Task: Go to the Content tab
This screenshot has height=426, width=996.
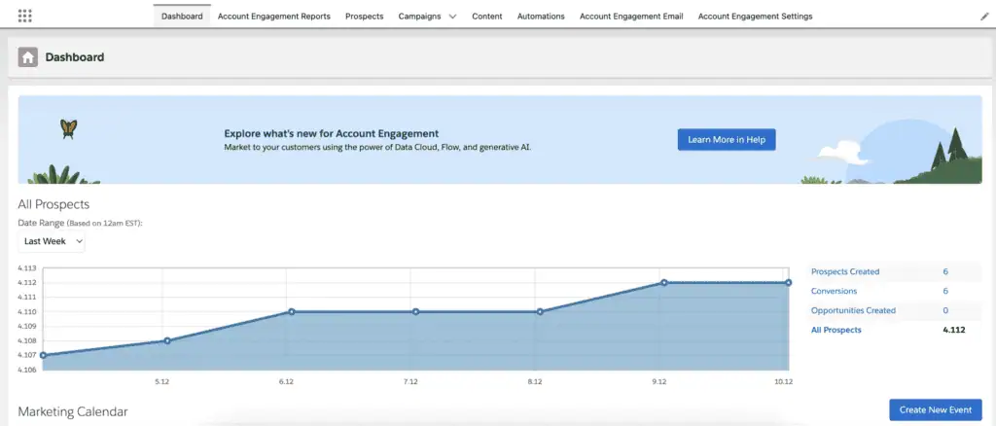Action: click(487, 16)
